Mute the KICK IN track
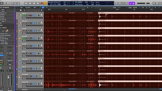Image resolution: width=162 pixels, height=91 pixels. pos(25,15)
